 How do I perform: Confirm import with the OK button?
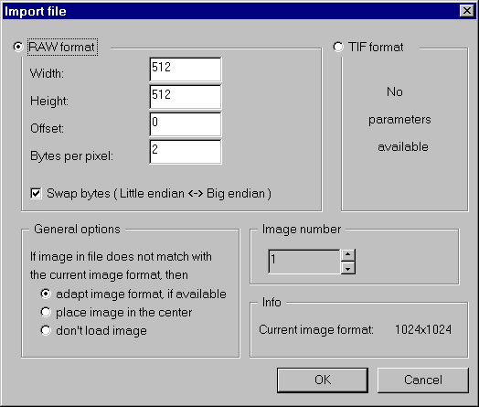tap(323, 380)
